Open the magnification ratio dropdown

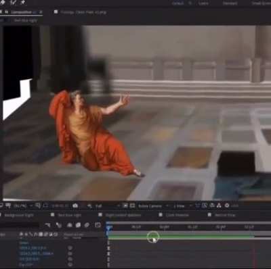point(22,205)
